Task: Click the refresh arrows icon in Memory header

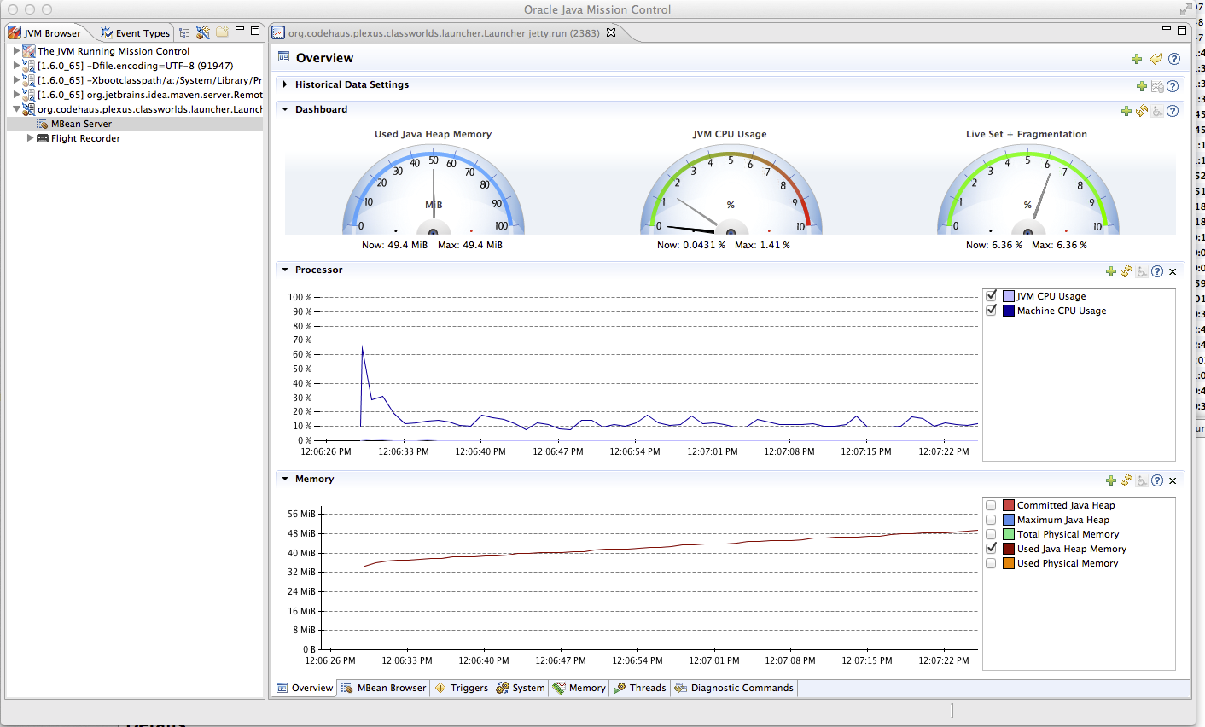Action: [1126, 480]
